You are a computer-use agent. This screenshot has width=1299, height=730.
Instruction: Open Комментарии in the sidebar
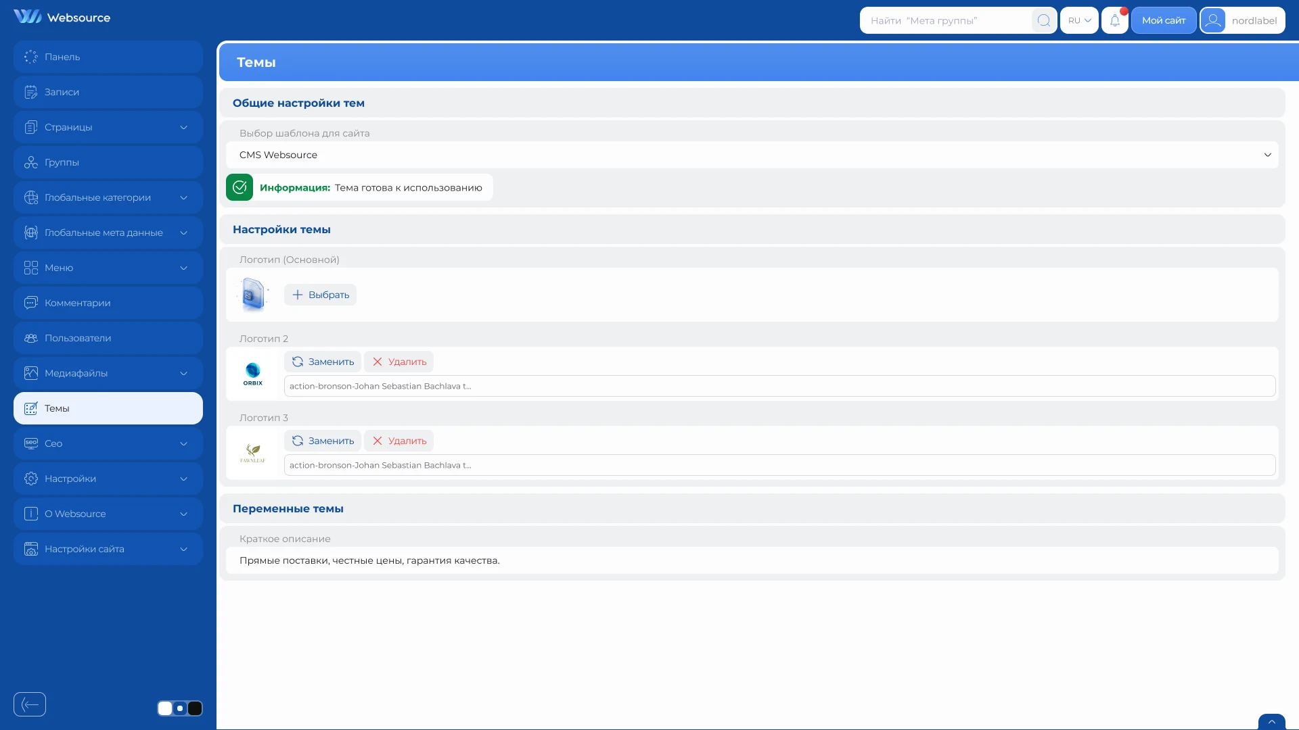[108, 303]
